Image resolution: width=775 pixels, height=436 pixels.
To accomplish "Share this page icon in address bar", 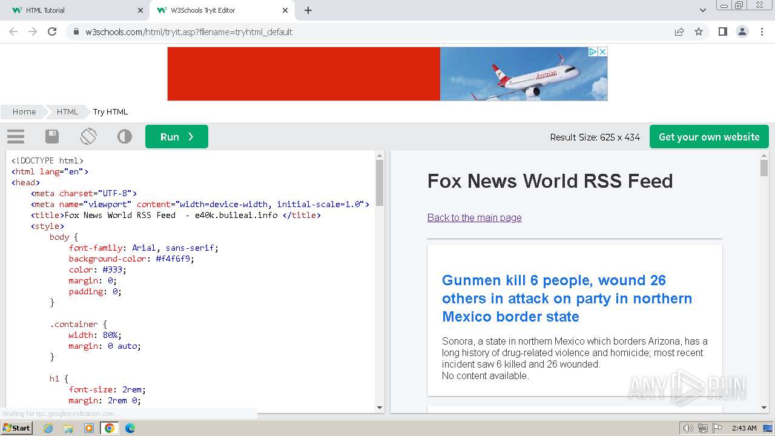I will (679, 31).
